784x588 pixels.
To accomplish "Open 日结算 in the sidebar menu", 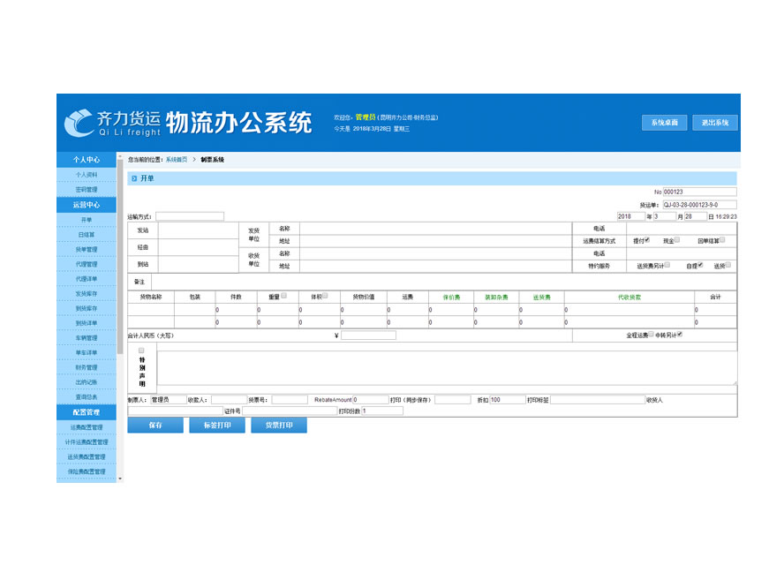I will pyautogui.click(x=86, y=235).
